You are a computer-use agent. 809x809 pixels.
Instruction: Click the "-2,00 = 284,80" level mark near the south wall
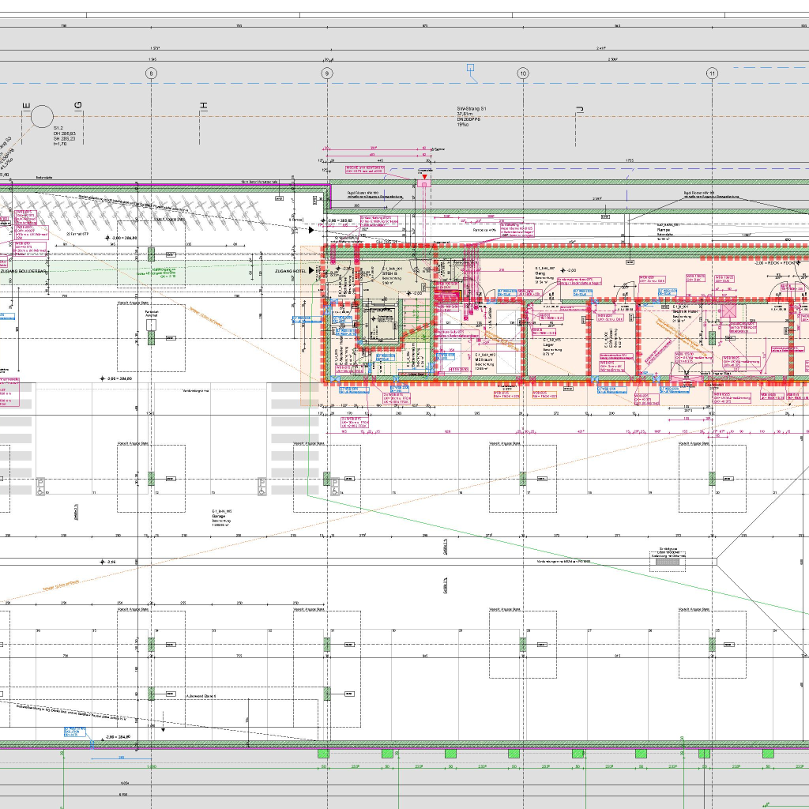click(x=118, y=737)
